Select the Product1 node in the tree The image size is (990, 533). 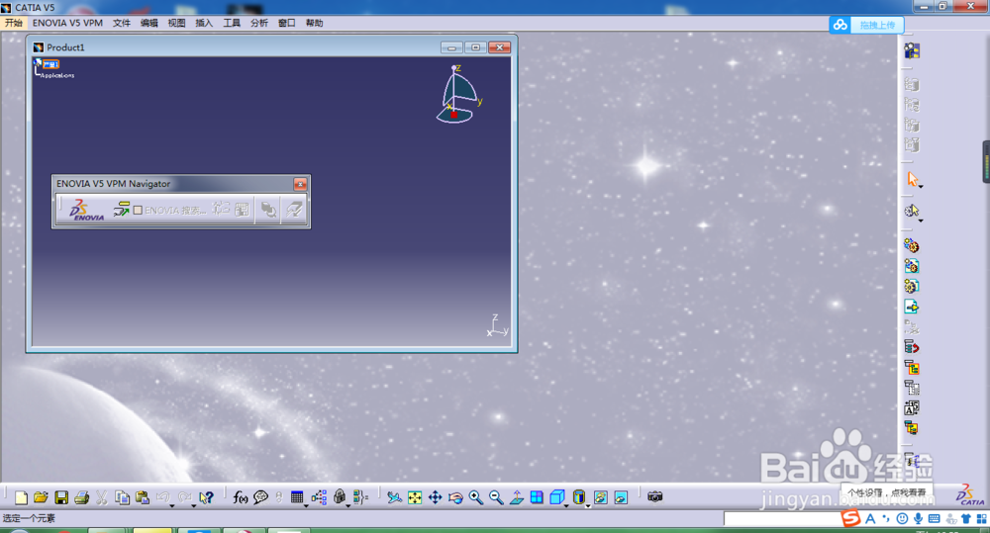(x=51, y=64)
